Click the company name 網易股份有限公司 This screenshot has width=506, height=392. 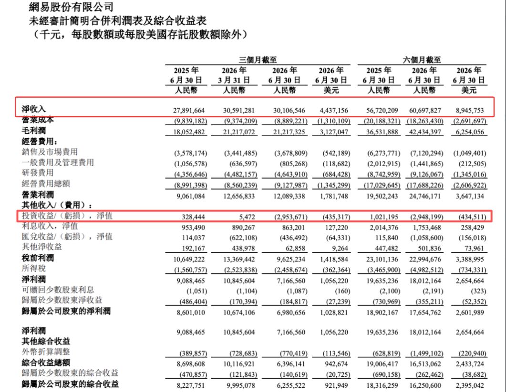click(71, 7)
